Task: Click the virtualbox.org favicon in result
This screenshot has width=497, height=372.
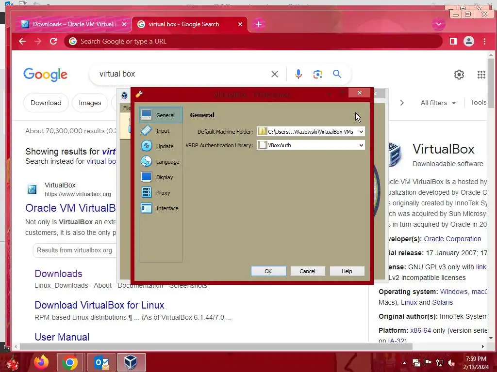Action: 32,189
